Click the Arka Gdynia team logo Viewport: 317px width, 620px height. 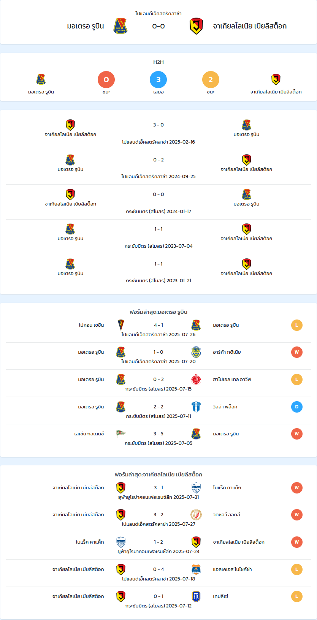[x=196, y=352]
